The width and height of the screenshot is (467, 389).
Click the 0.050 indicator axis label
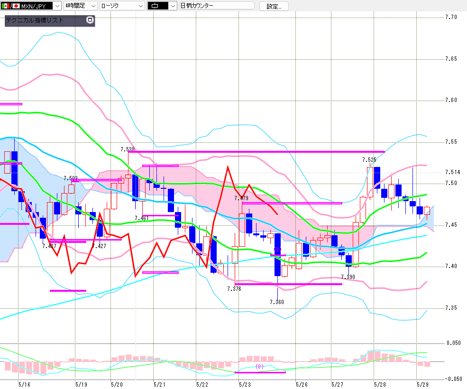tap(454, 343)
